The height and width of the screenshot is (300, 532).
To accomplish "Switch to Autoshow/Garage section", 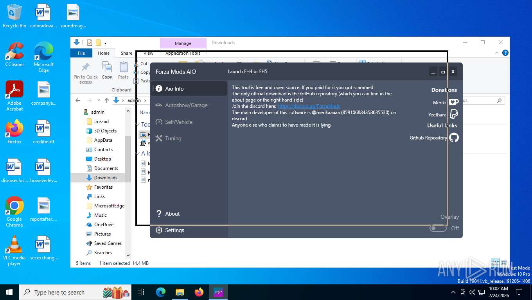I will (189, 105).
